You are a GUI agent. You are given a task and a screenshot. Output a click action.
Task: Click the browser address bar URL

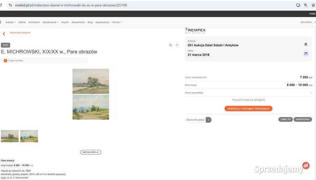pyautogui.click(x=71, y=5)
